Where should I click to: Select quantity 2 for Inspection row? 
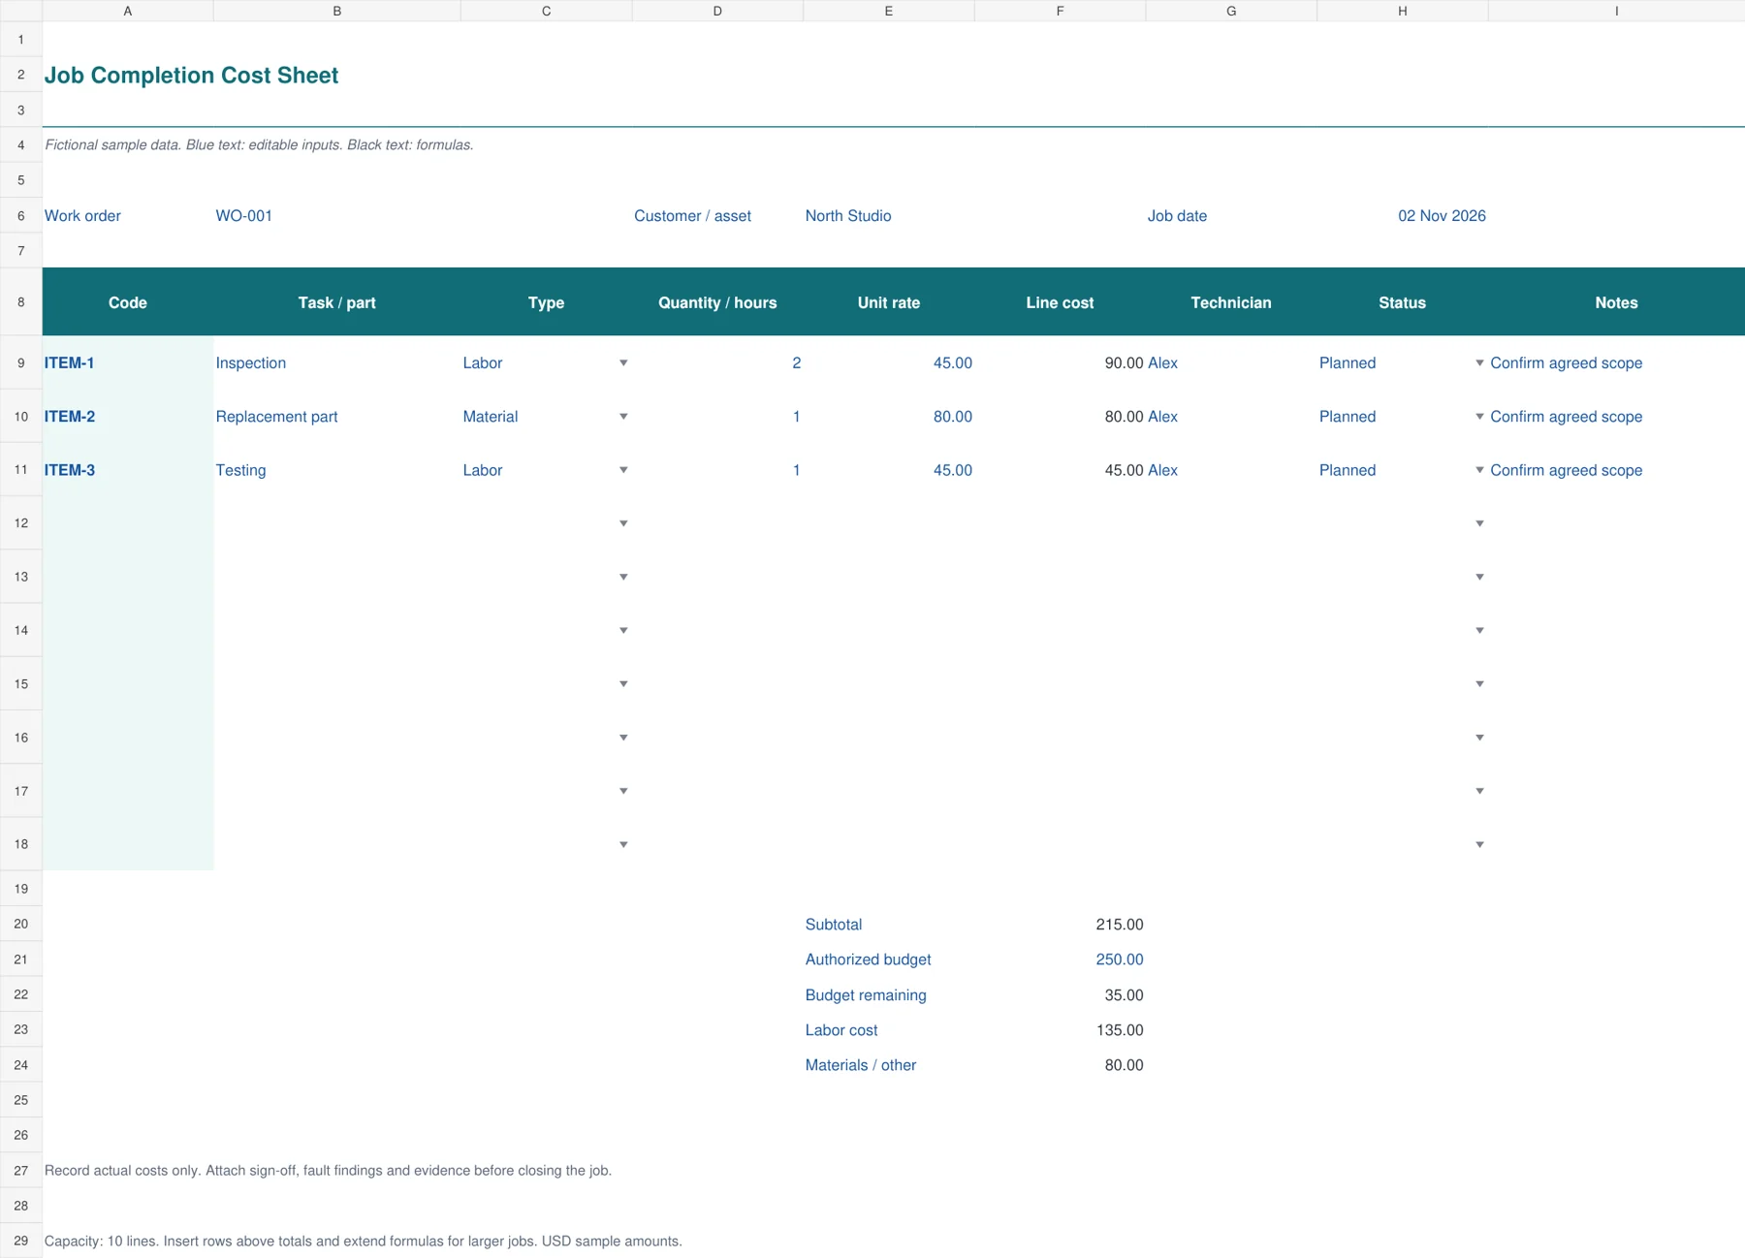pyautogui.click(x=717, y=363)
